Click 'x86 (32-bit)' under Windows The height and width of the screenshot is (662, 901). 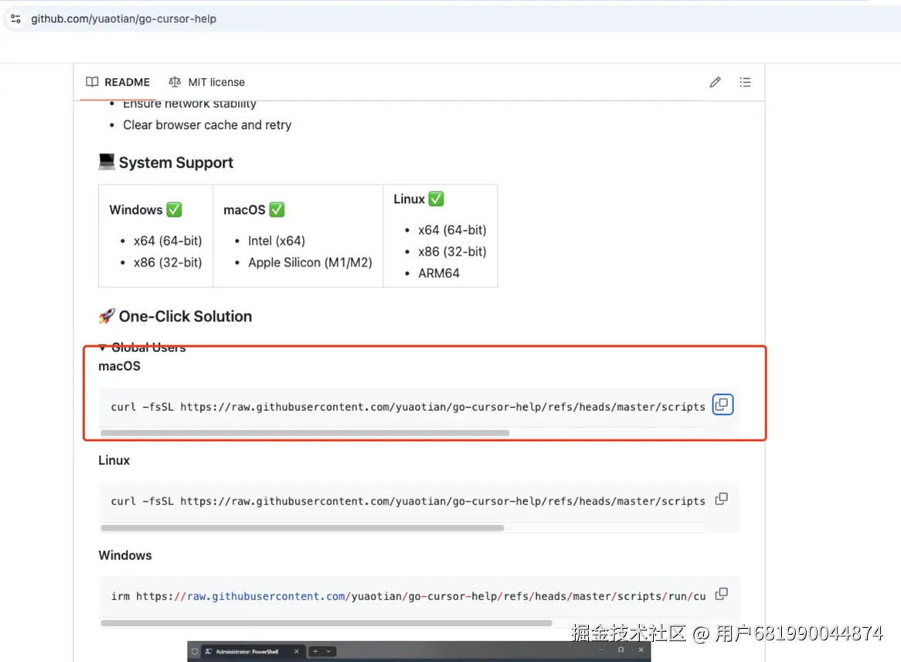167,263
